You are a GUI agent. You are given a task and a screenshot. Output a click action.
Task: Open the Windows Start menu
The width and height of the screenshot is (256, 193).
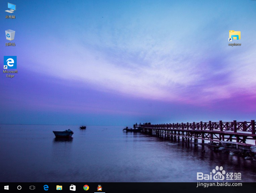6,188
